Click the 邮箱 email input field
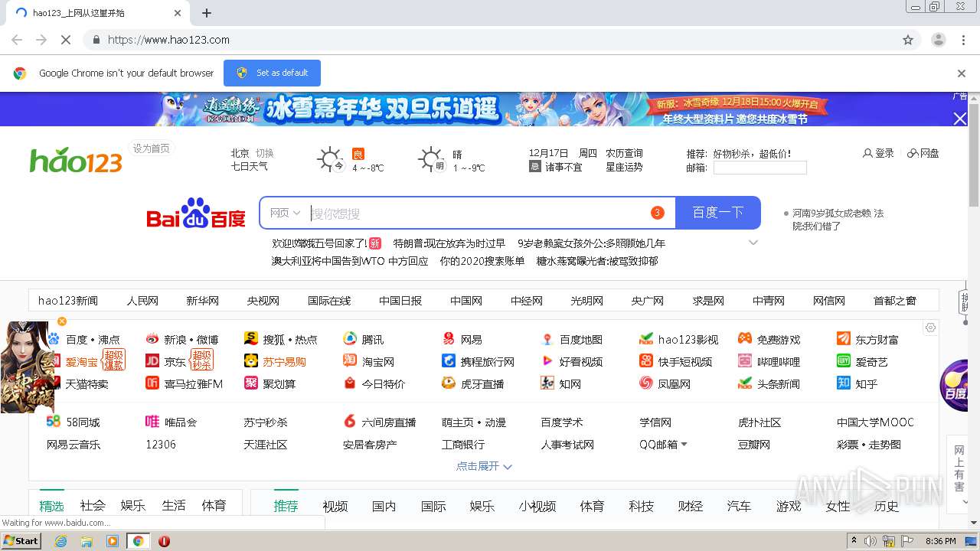 (x=760, y=168)
